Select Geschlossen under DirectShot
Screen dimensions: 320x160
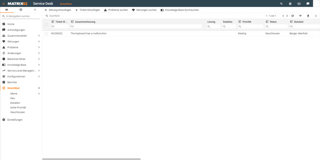click(17, 112)
